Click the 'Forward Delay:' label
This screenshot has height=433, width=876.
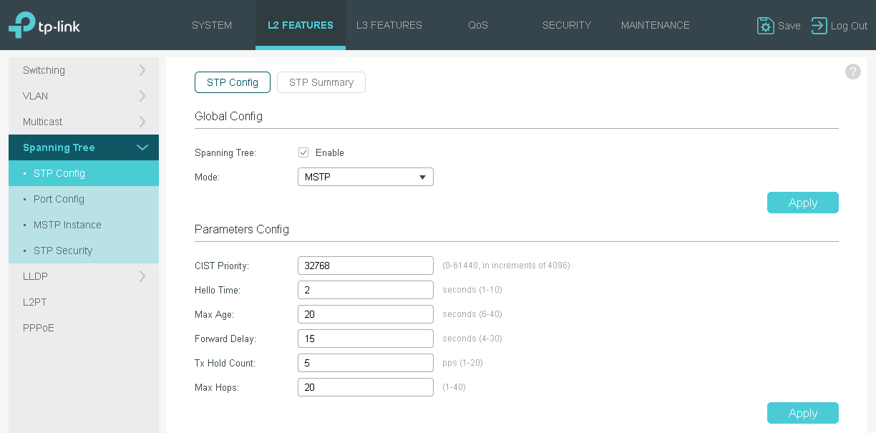tap(225, 339)
